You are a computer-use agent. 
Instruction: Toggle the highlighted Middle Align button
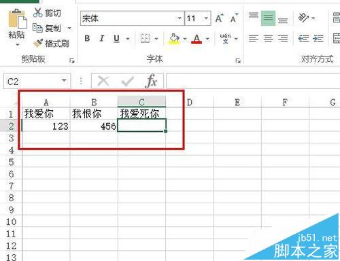click(x=269, y=18)
